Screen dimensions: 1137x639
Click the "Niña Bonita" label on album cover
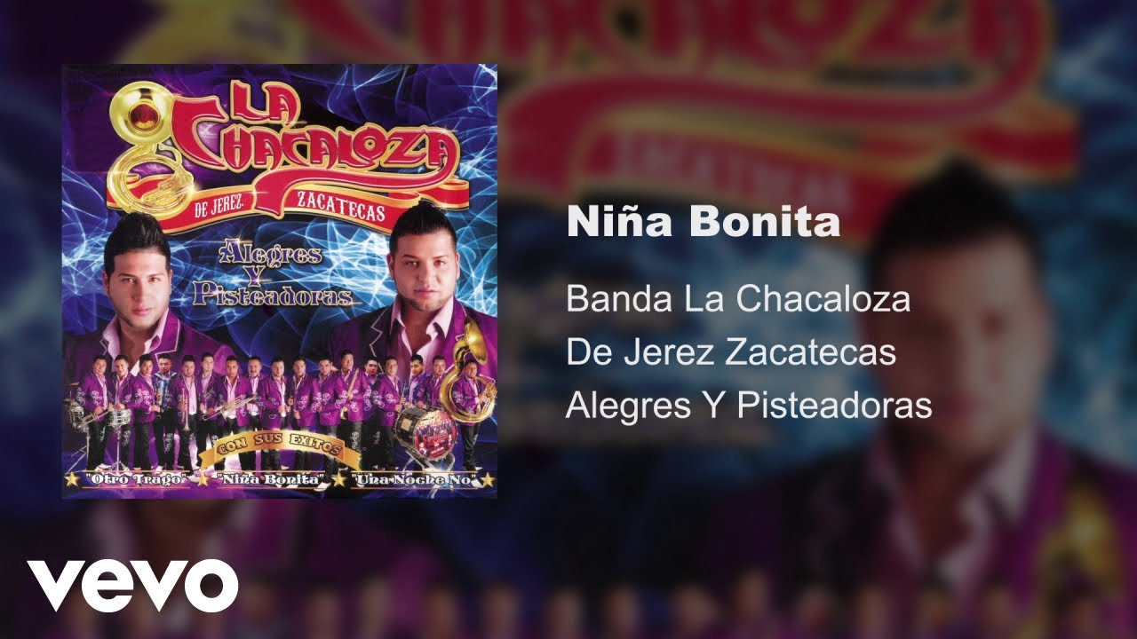[x=272, y=480]
